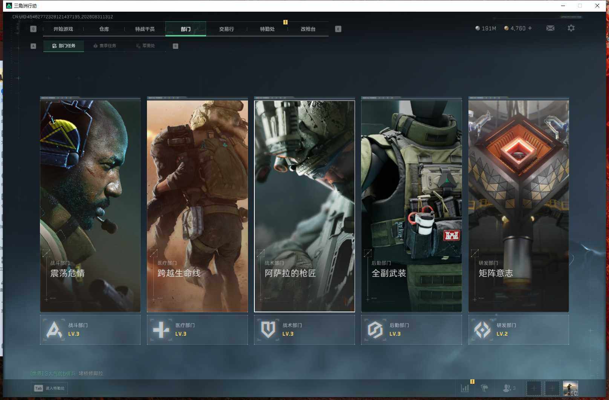Click the 三角洲行动 title bar app icon
The width and height of the screenshot is (609, 400).
9,6
